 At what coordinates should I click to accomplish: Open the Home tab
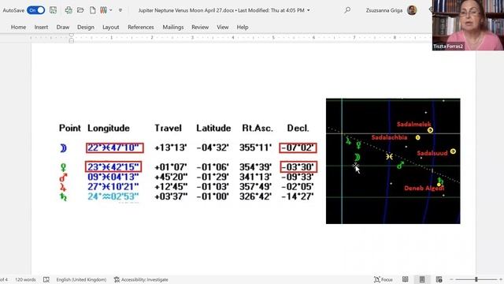coord(18,28)
